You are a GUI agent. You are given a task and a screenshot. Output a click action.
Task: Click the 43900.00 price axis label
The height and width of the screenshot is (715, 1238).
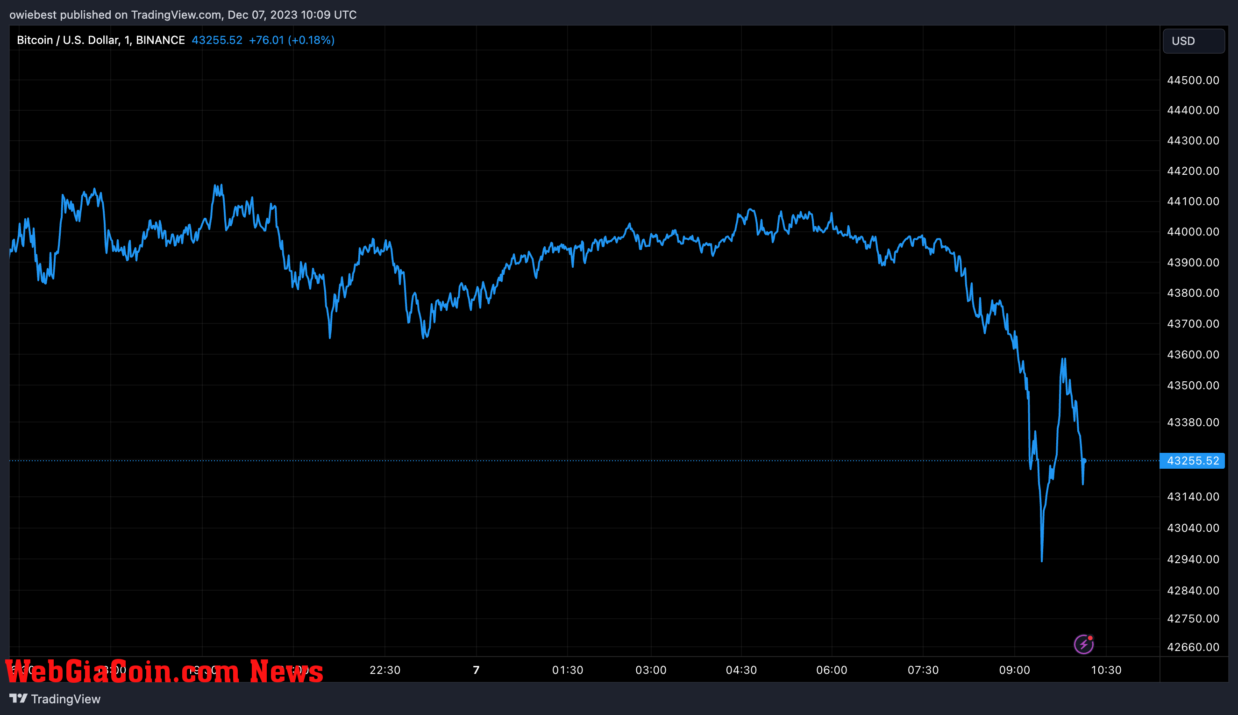[1193, 263]
